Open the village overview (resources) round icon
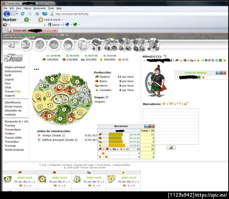The width and height of the screenshot is (229, 199). pos(26,45)
